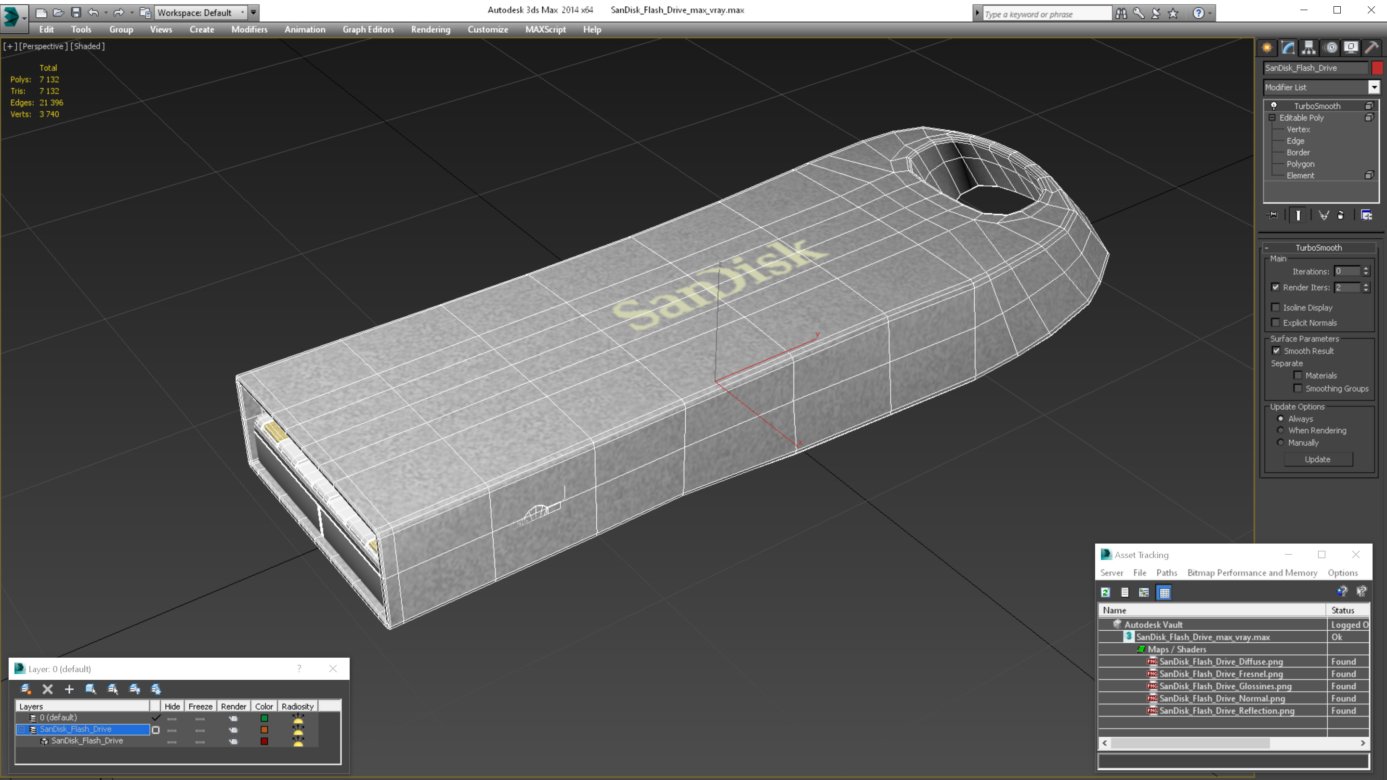
Task: Click Remove Modifier from the stack icon
Action: 1341,215
